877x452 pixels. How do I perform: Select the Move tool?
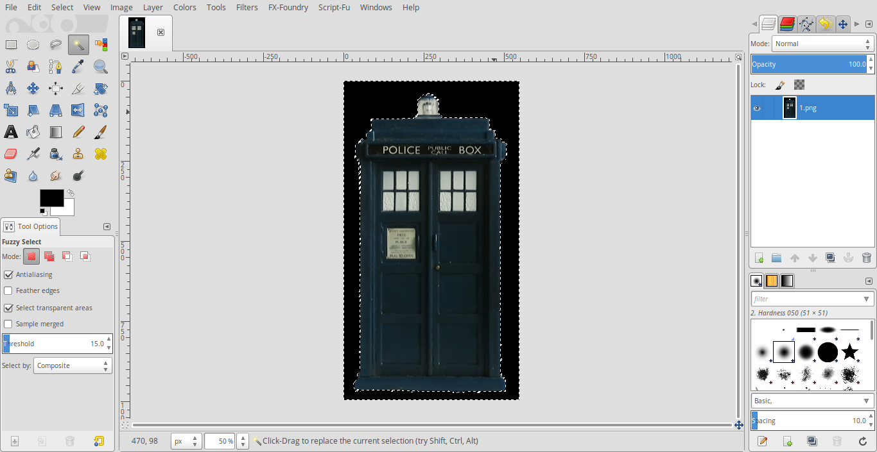click(x=33, y=88)
